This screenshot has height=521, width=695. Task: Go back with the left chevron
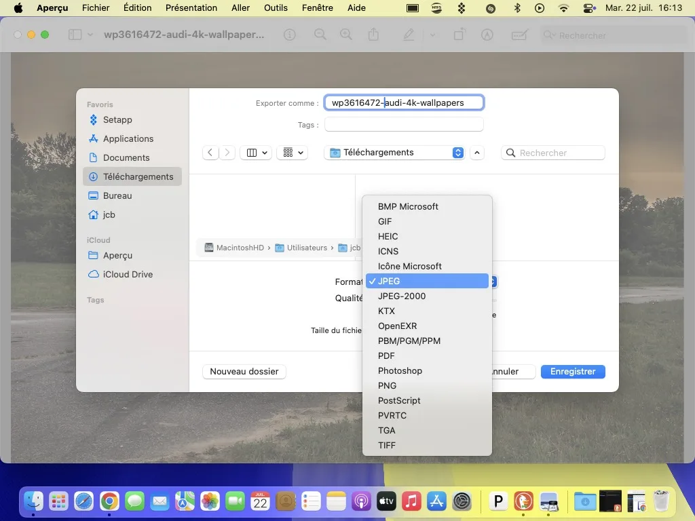tap(210, 153)
